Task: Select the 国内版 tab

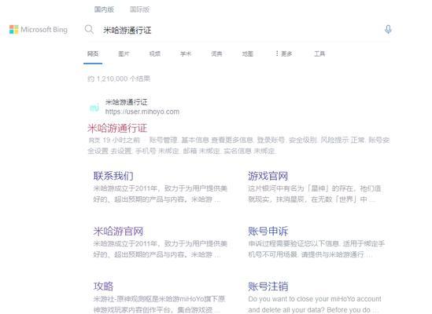Action: point(104,9)
